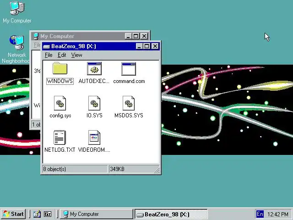Open the Start menu

point(13,214)
